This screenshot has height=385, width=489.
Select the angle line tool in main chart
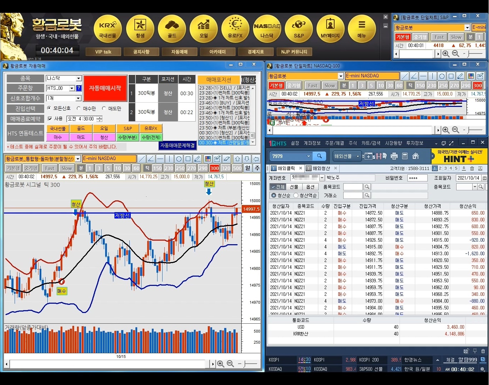coord(151,159)
